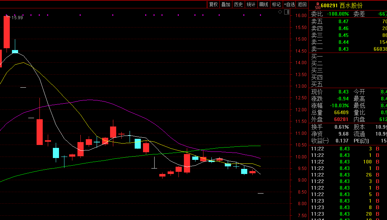This screenshot has width=387, height=220.
Task: Click the diamond icon above price axis
Action: pyautogui.click(x=280, y=12)
